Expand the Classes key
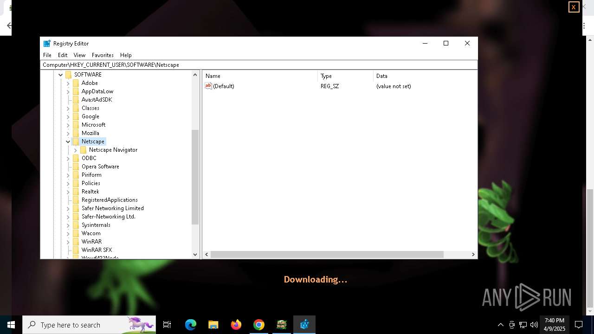 [68, 108]
